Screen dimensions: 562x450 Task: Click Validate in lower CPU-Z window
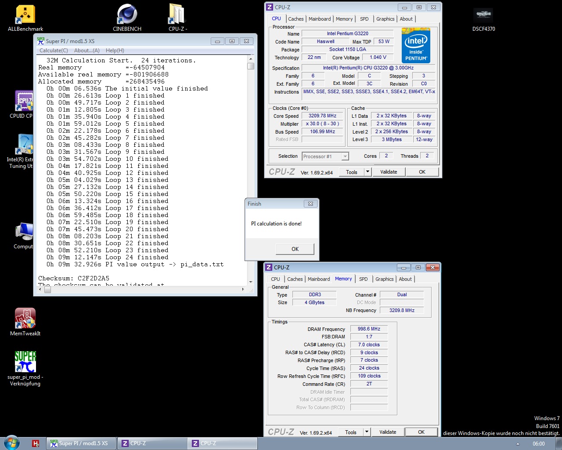click(388, 432)
